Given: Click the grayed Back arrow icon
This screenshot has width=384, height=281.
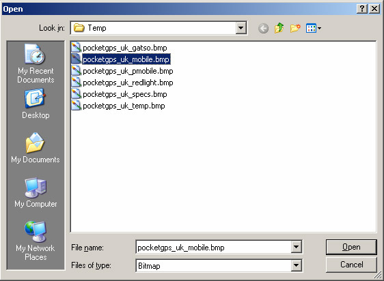Looking at the screenshot, I should pos(263,29).
